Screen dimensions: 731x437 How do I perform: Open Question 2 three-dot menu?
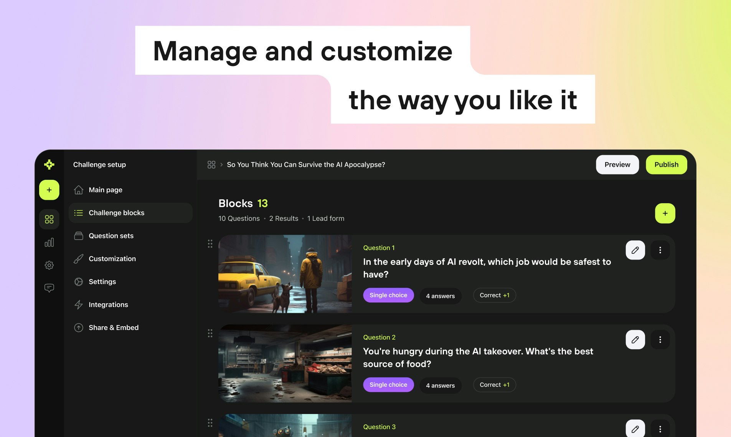click(660, 340)
